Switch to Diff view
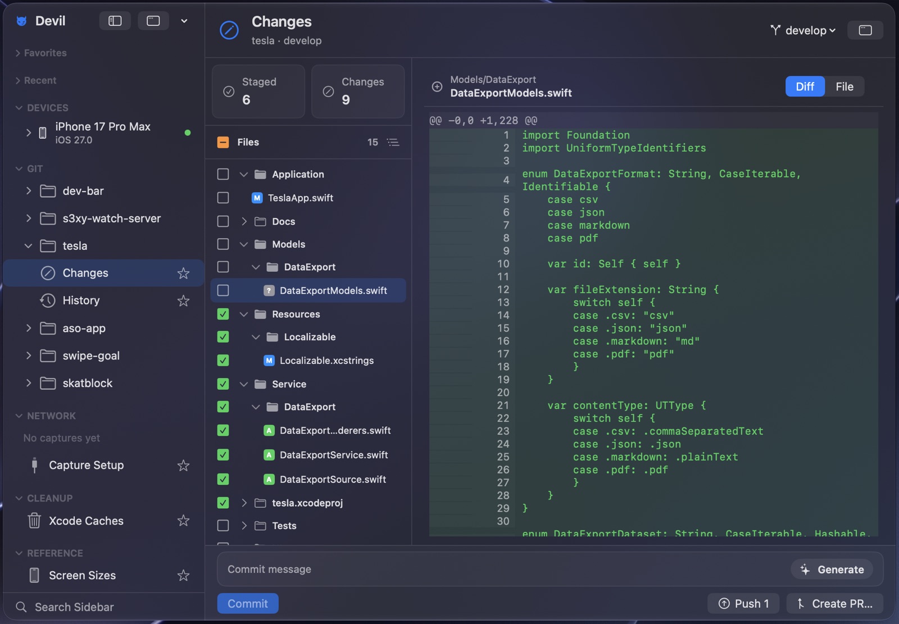899x624 pixels. point(805,86)
